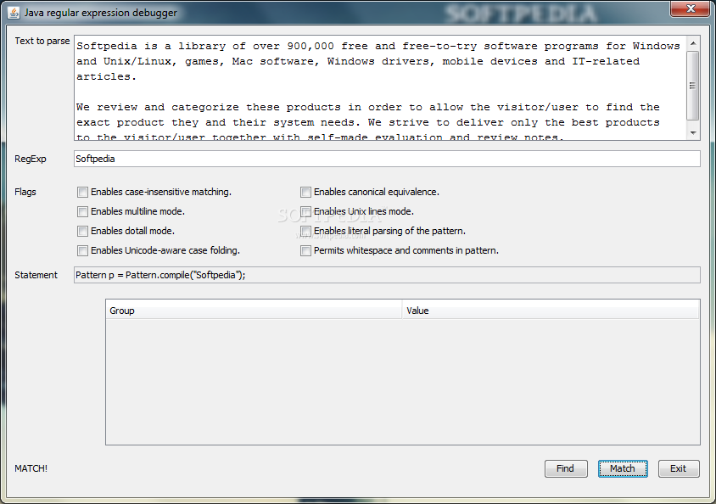Click the 'Text to parse' label
716x504 pixels.
(42, 41)
